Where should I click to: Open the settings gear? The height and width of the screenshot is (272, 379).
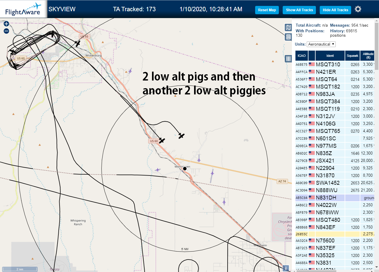tap(358, 9)
